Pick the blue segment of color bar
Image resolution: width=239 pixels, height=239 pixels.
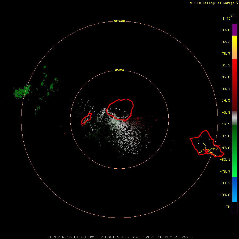point(234,189)
